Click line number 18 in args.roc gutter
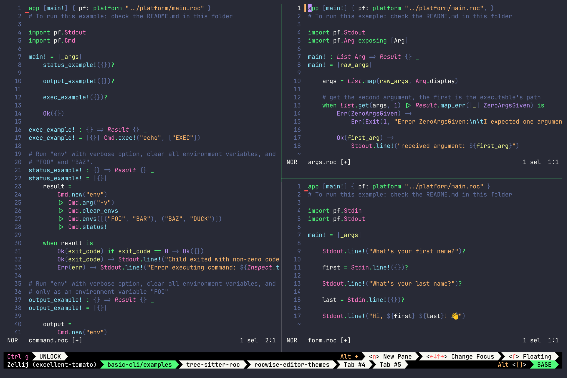The image size is (567, 378). click(297, 146)
